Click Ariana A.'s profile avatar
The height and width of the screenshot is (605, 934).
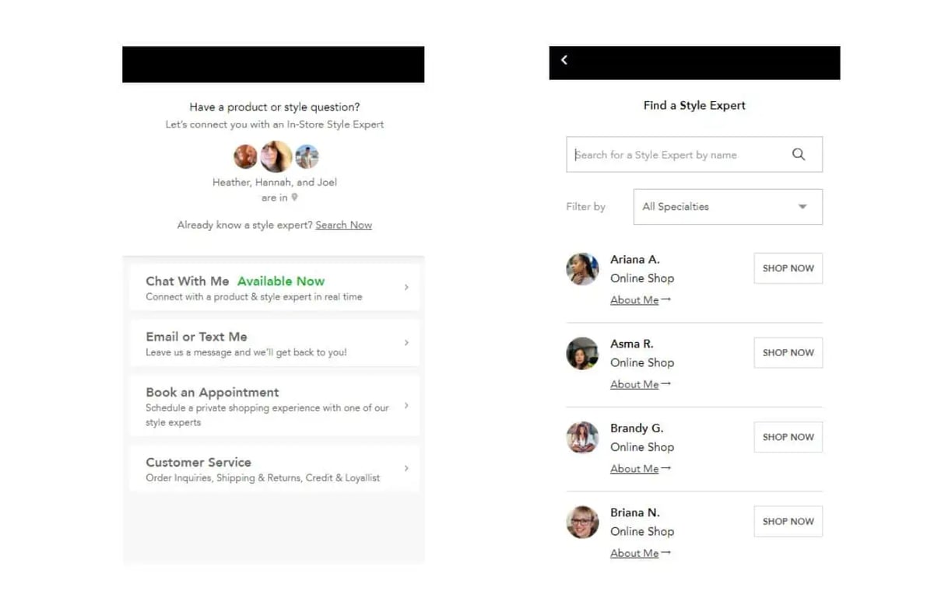pos(582,269)
